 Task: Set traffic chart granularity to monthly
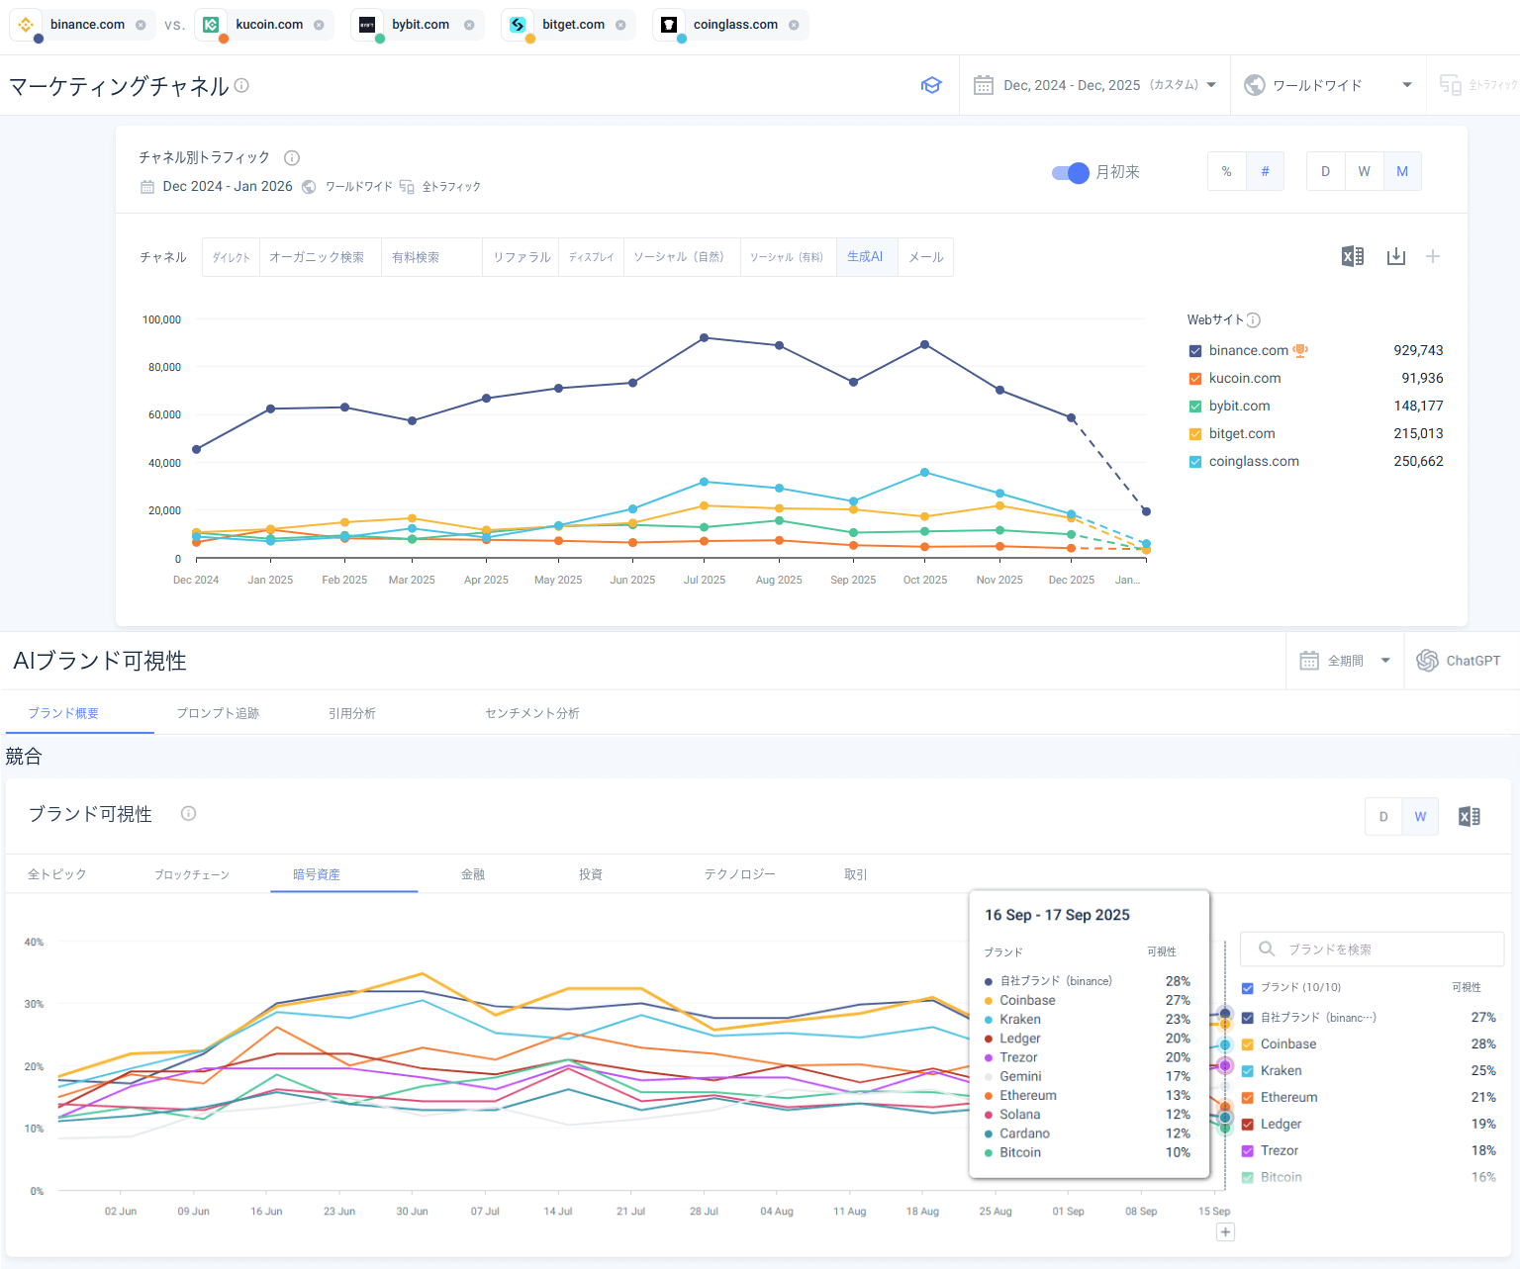[x=1402, y=171]
